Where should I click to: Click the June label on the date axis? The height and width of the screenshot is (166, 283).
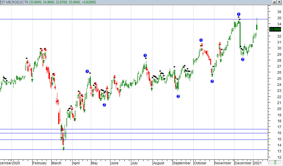[x=114, y=163]
